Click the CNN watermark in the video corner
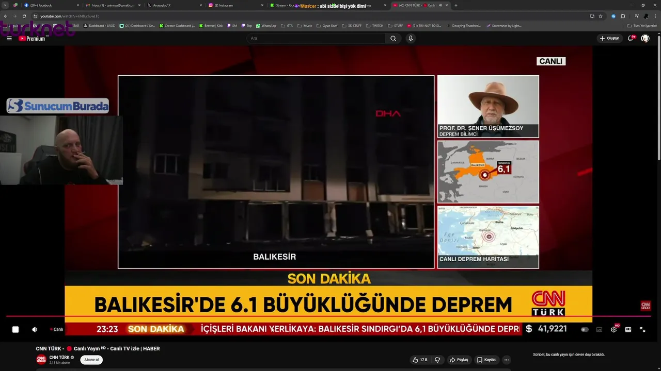Viewport: 661px width, 371px height. tap(646, 306)
